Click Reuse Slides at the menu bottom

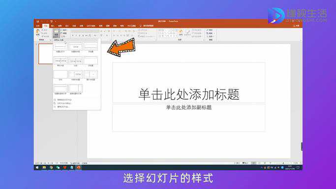click(62, 107)
